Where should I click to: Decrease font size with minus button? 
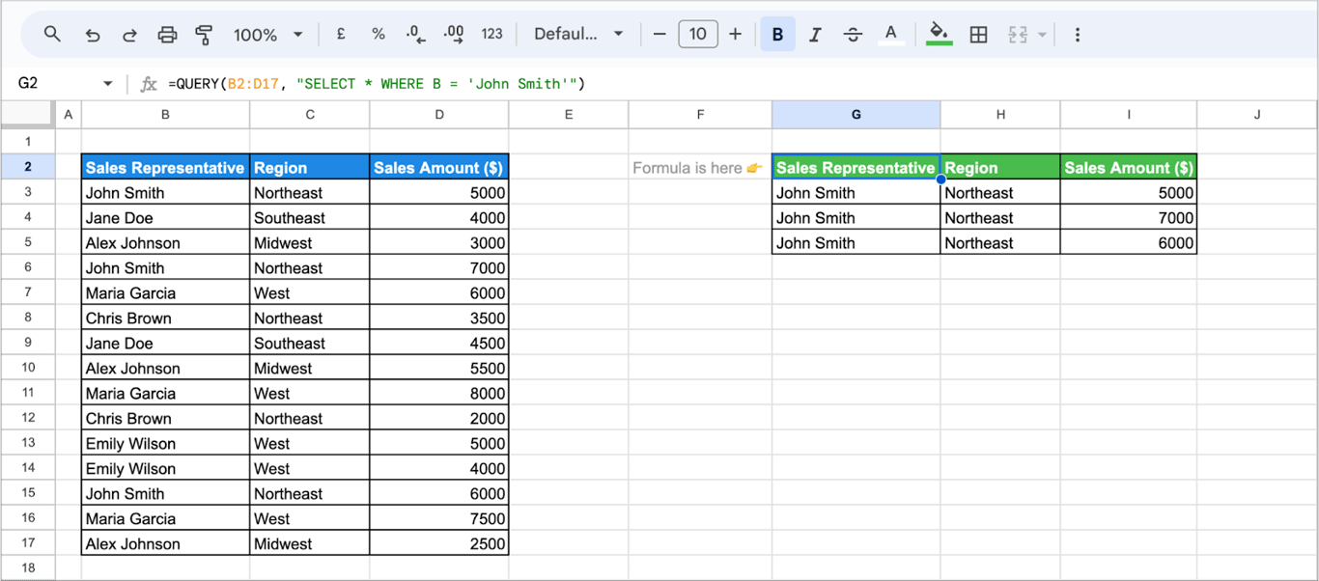click(x=659, y=34)
